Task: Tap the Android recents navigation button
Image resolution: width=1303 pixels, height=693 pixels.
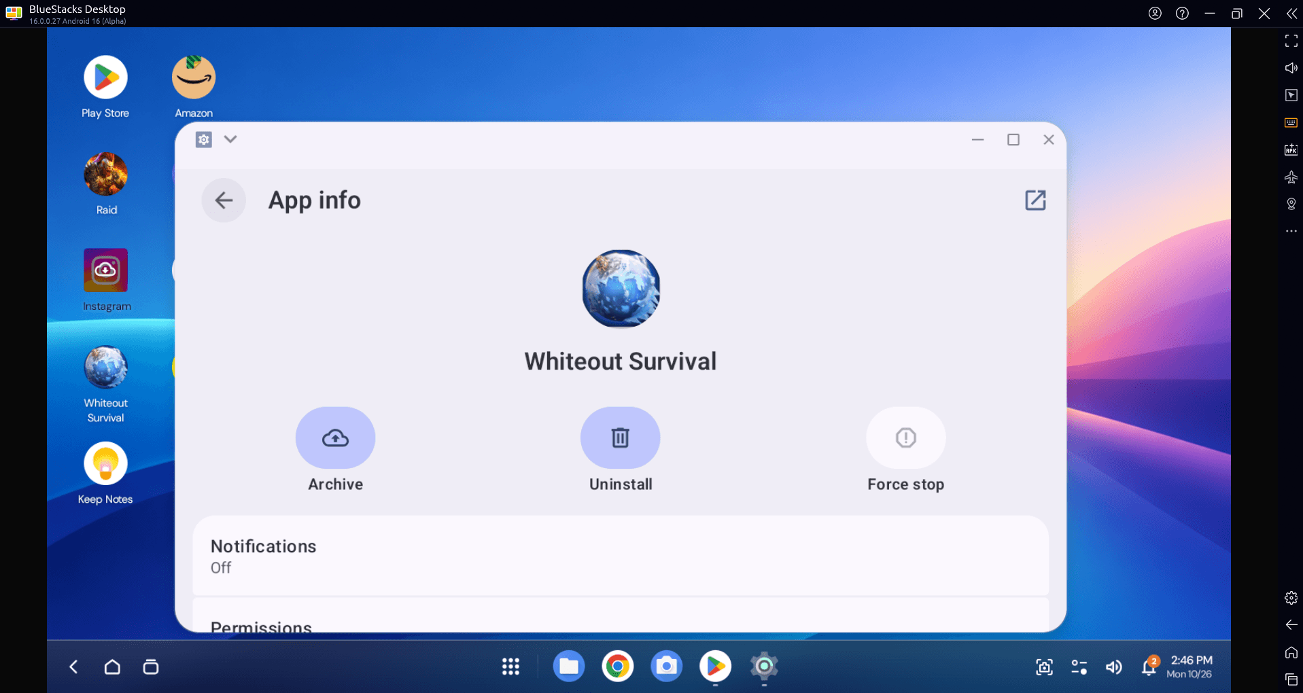Action: click(151, 667)
